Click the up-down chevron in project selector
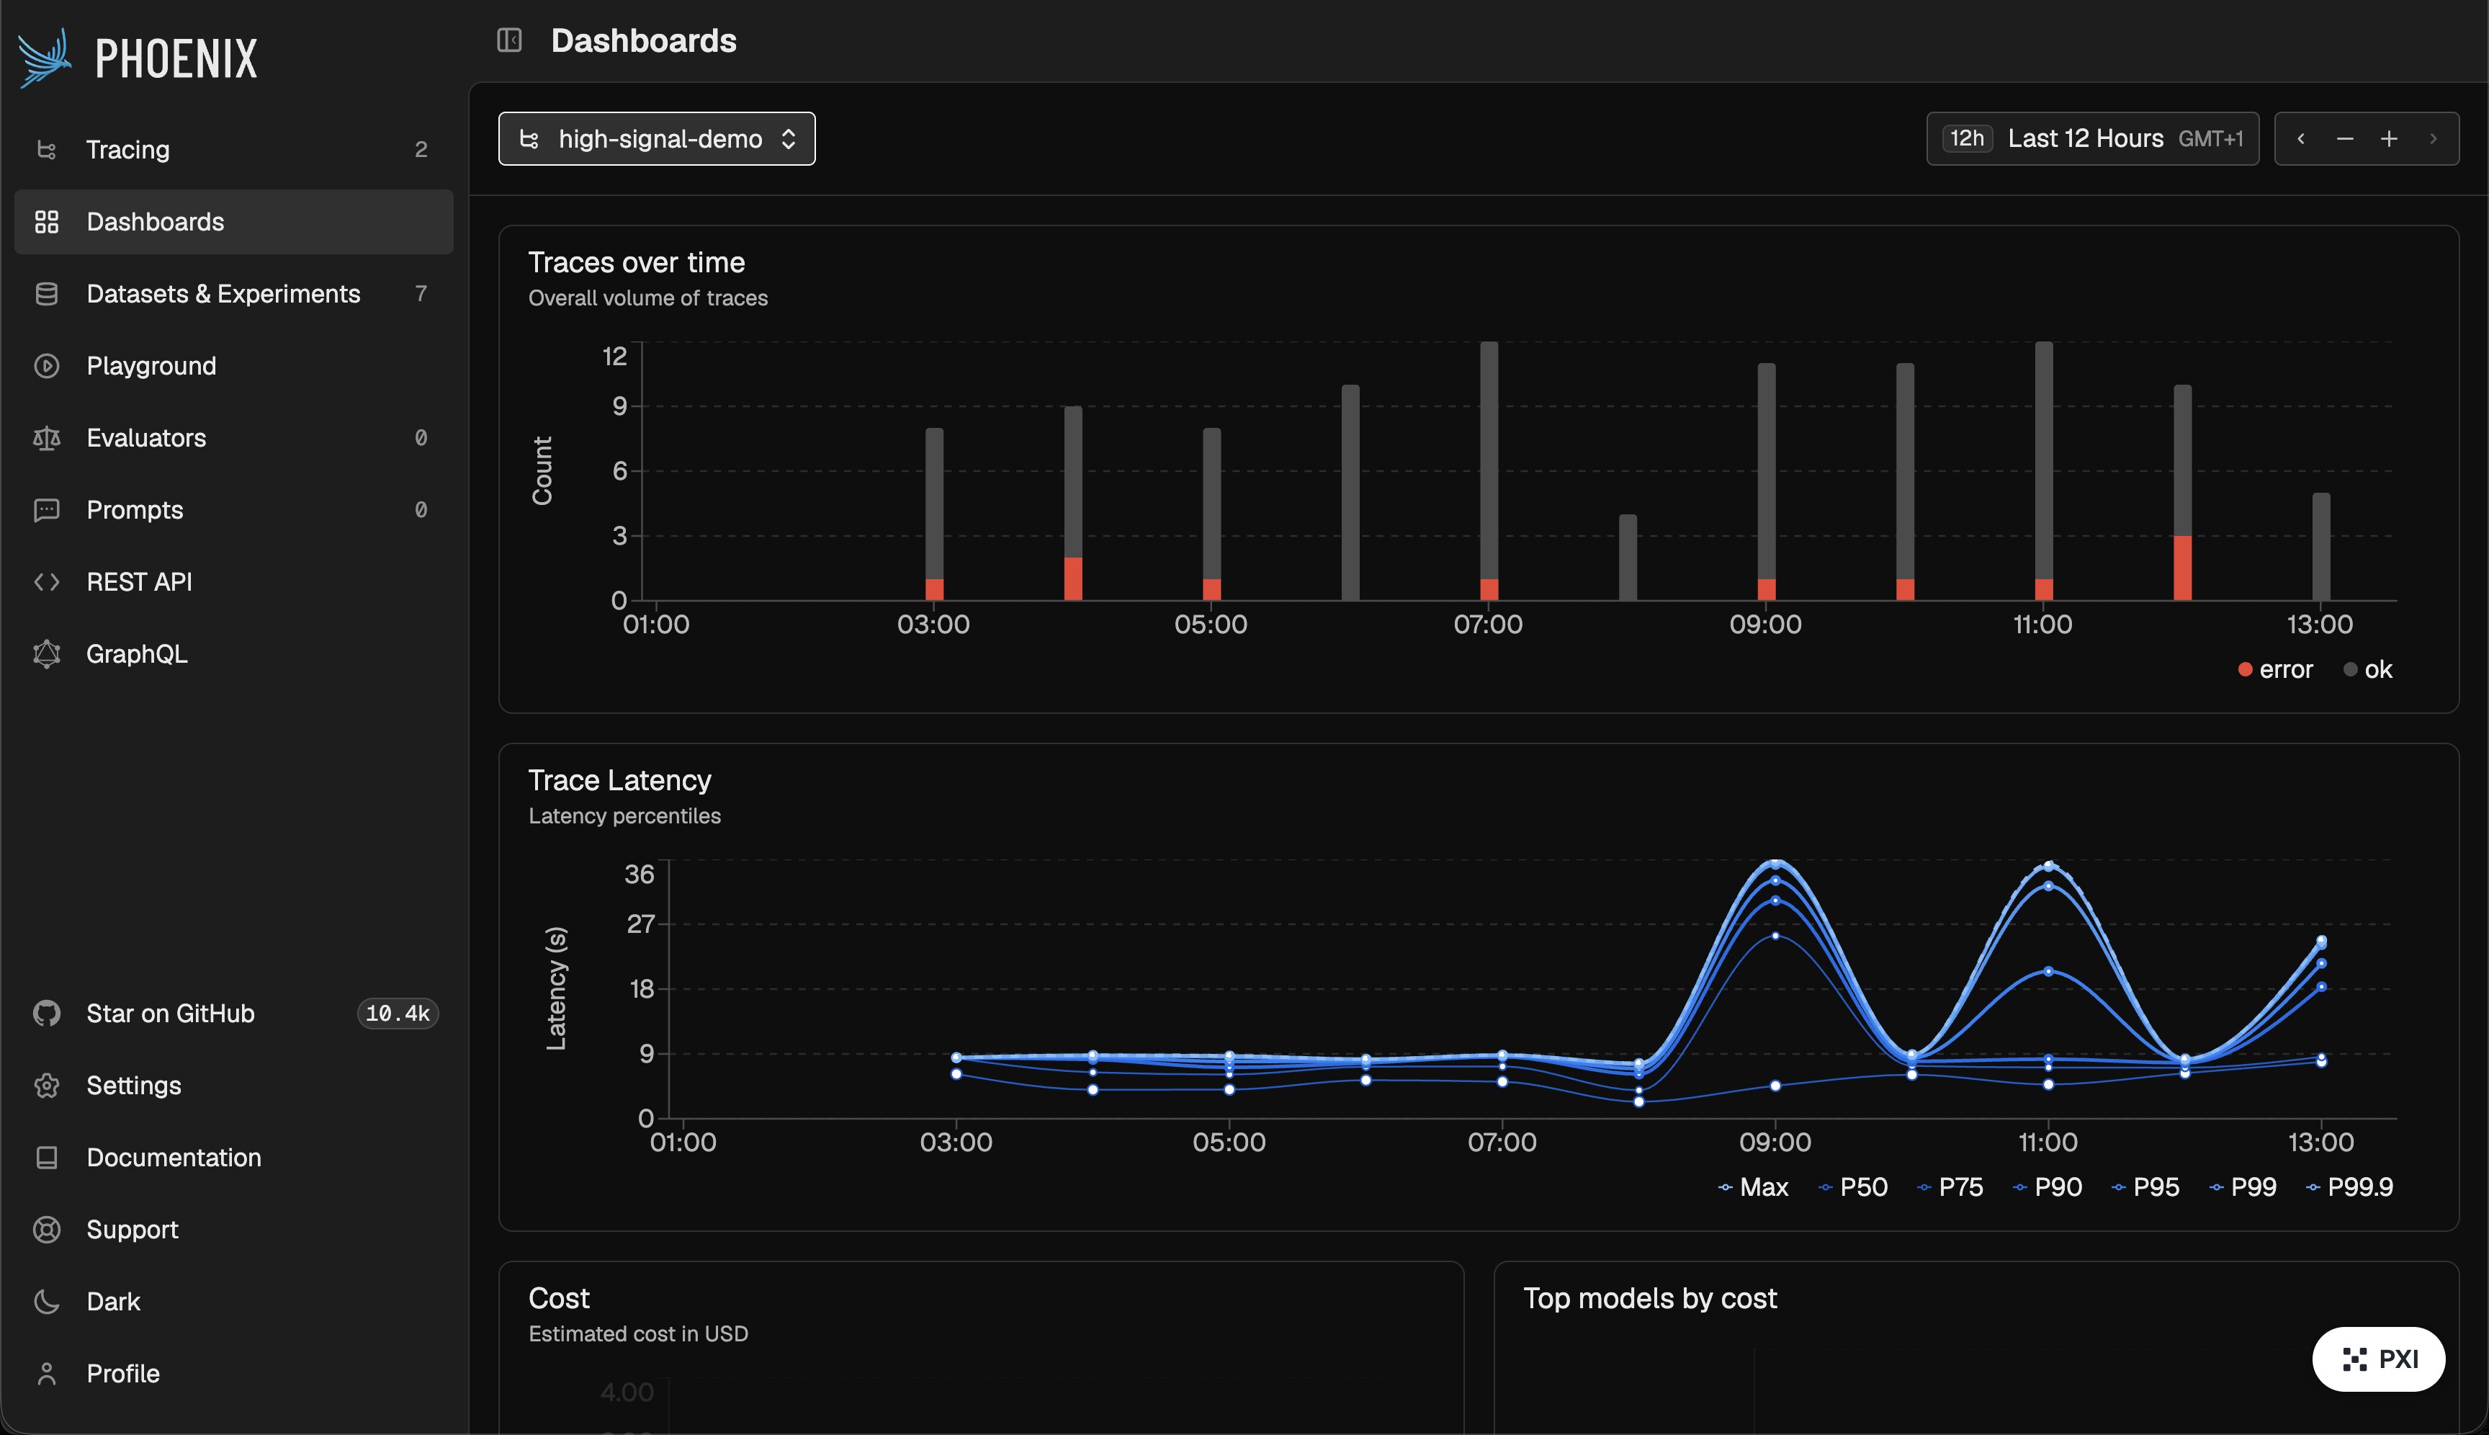 (x=789, y=139)
